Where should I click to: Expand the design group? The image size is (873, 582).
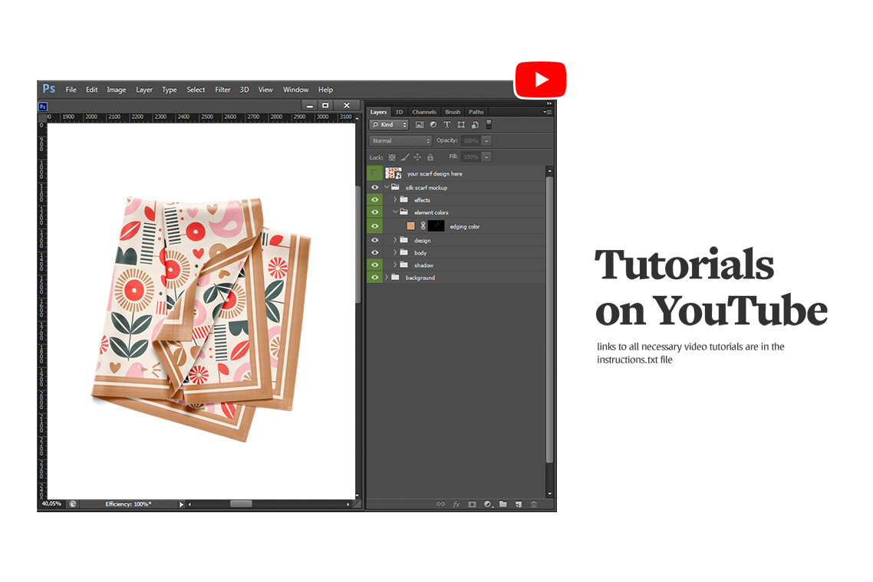395,240
